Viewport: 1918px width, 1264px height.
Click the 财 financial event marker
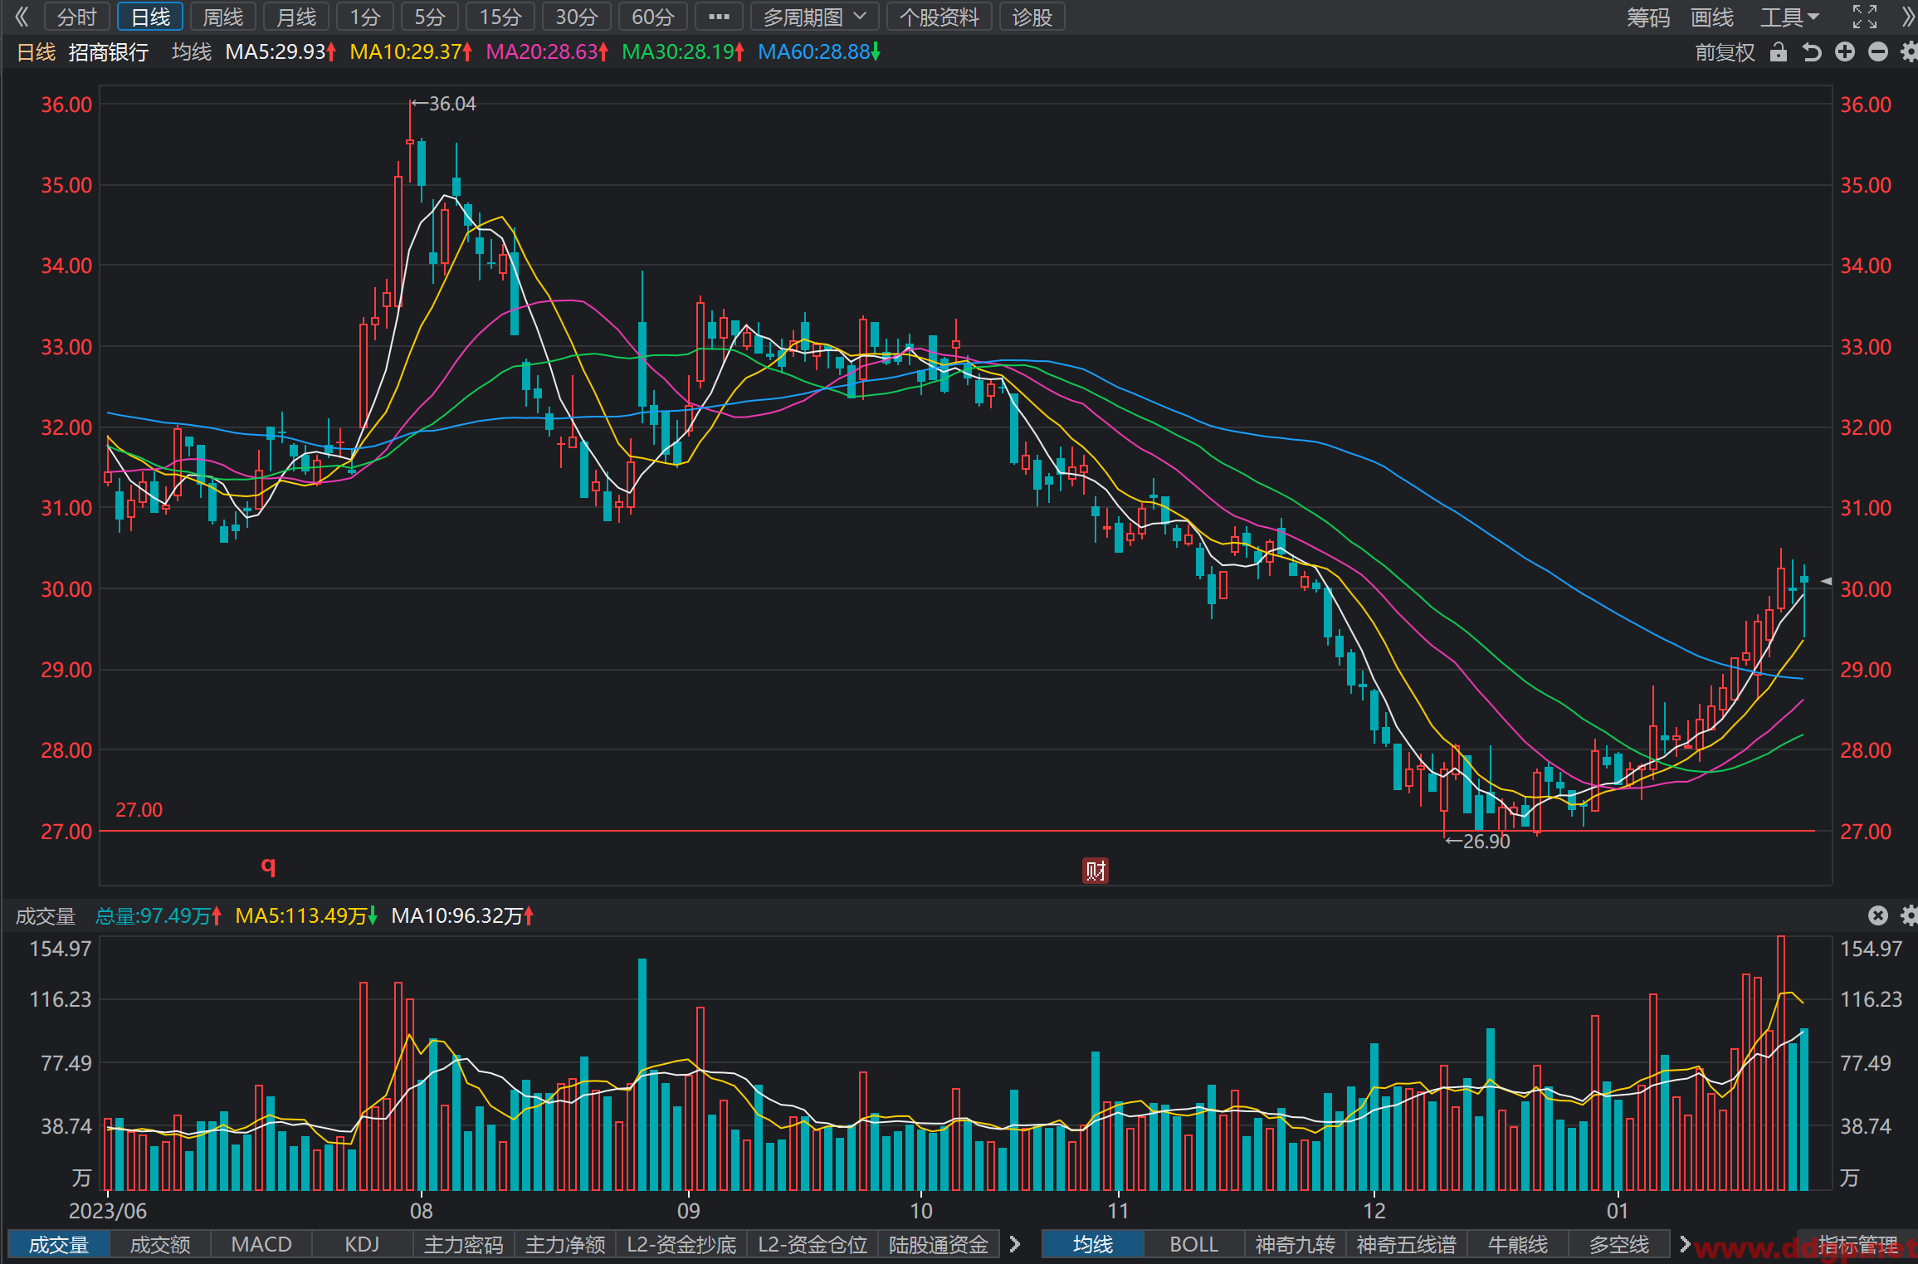click(1096, 871)
